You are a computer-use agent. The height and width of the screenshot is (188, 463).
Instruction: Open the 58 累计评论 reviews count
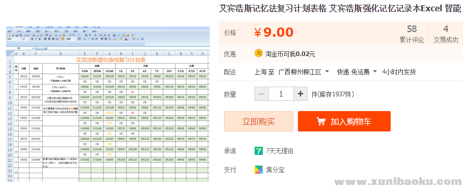click(x=412, y=34)
